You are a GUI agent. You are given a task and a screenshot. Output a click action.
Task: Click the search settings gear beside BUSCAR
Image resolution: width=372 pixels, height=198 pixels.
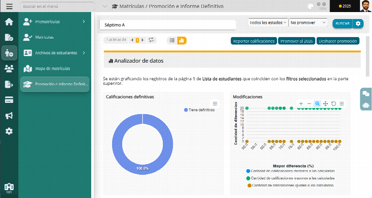[358, 24]
